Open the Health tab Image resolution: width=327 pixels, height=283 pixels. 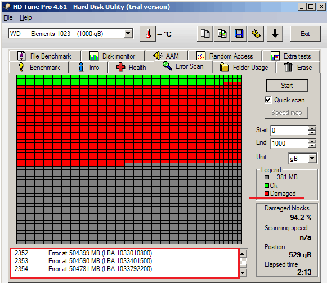coord(131,68)
